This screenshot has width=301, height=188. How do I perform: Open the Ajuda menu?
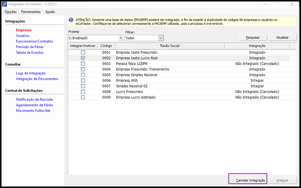pyautogui.click(x=50, y=12)
